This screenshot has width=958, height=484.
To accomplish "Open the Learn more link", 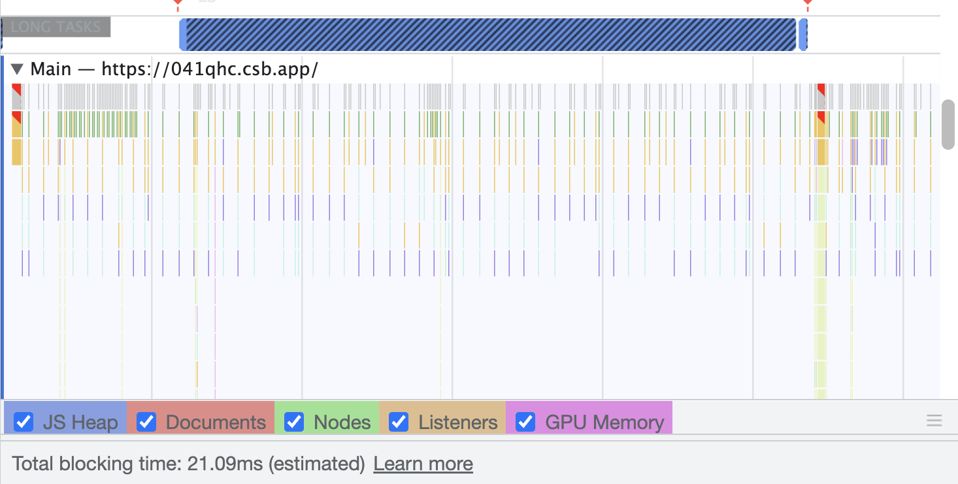I will tap(423, 464).
